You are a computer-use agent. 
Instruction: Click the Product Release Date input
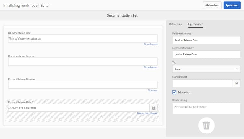point(78,108)
